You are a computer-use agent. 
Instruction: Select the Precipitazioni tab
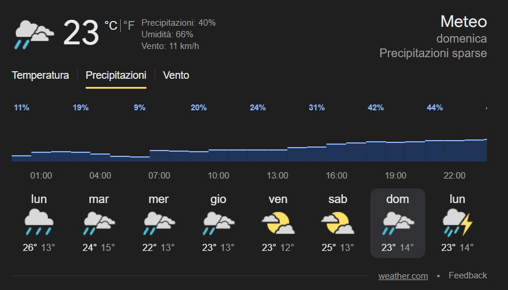click(116, 75)
